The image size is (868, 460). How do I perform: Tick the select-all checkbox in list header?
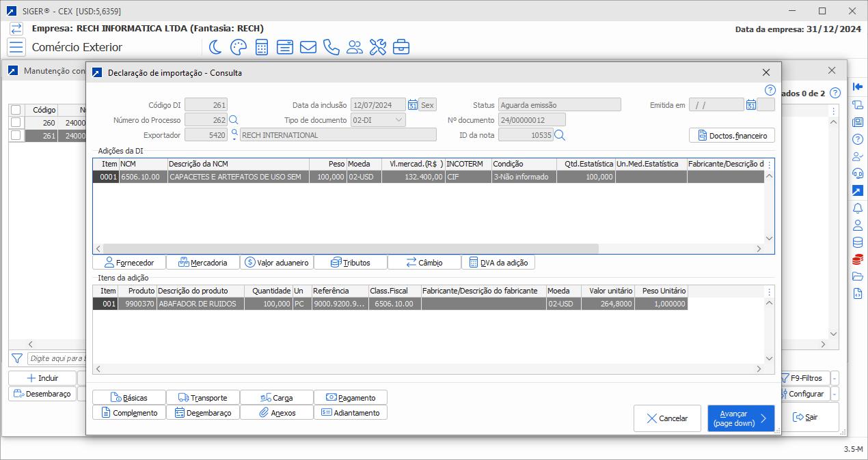16,110
